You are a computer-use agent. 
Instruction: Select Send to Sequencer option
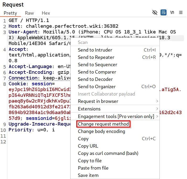[x=98, y=65]
